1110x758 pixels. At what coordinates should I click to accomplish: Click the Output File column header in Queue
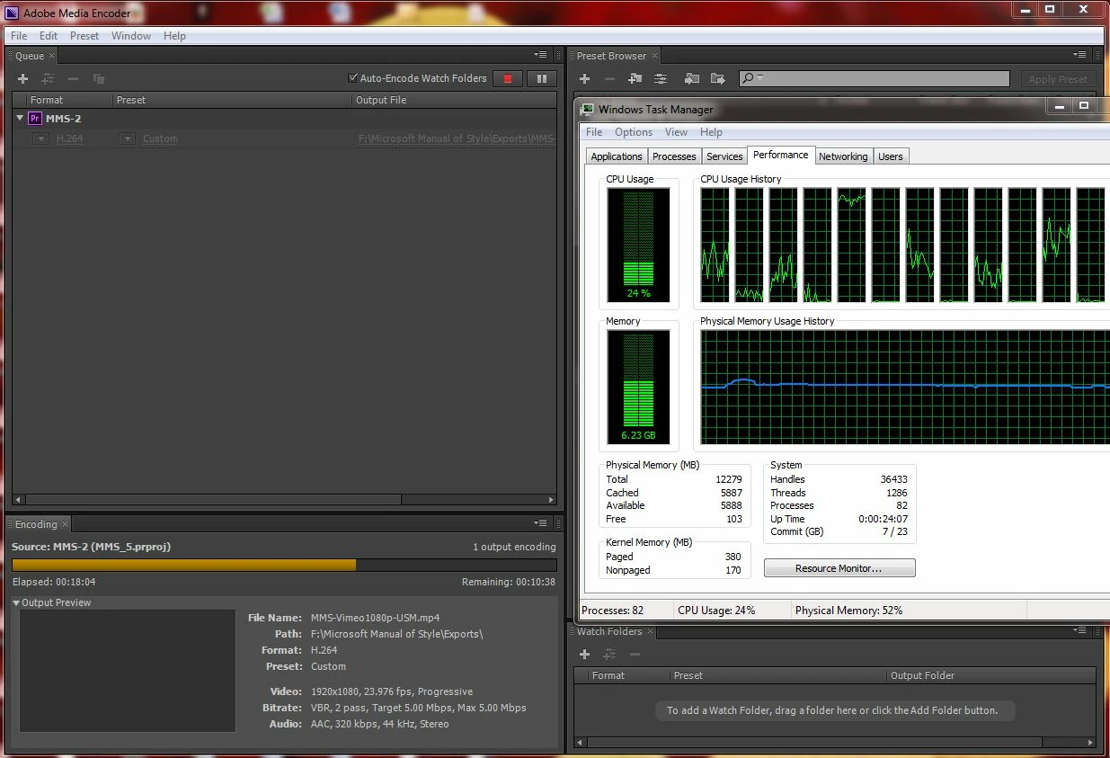(381, 100)
